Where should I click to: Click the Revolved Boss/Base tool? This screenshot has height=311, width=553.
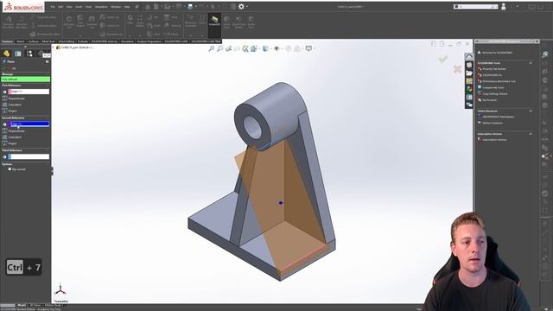(22, 22)
